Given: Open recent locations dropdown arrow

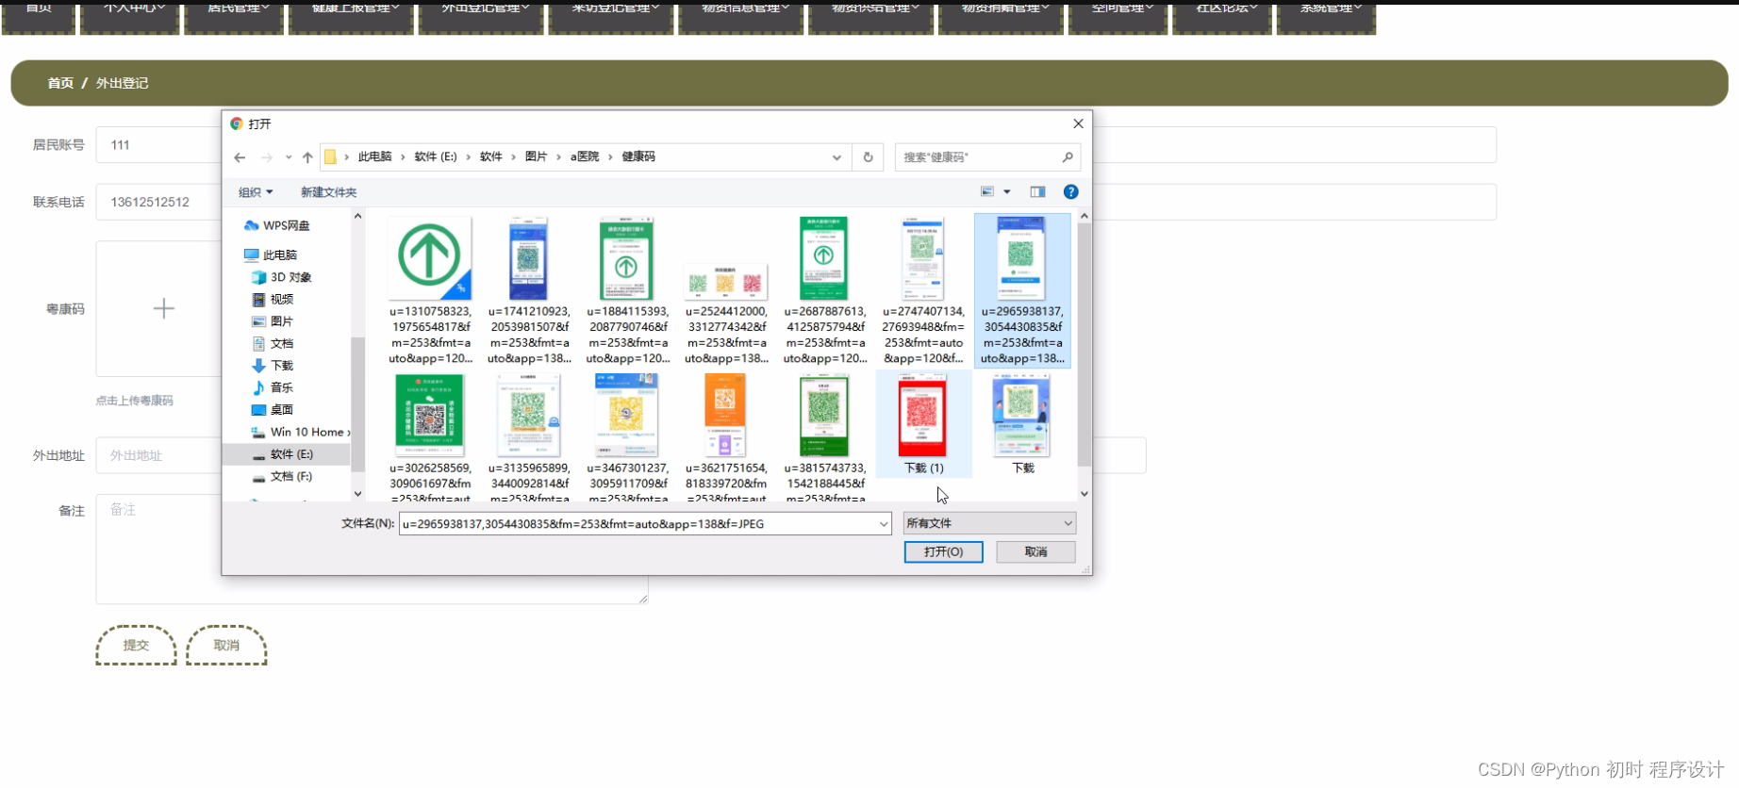Looking at the screenshot, I should click(x=289, y=157).
